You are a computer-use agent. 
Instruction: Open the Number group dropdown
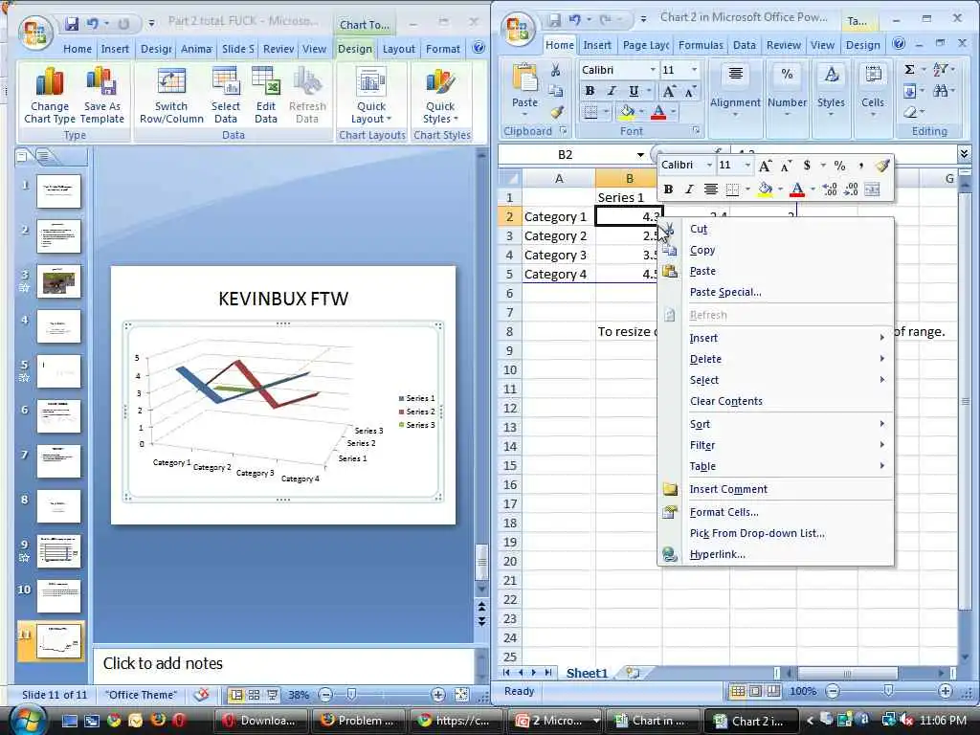coord(787,91)
